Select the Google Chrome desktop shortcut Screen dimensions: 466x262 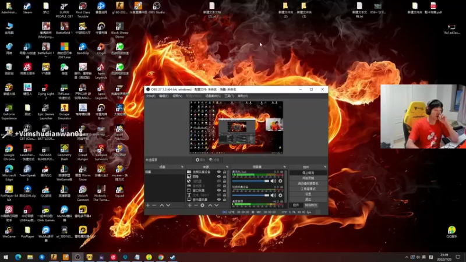(x=9, y=153)
